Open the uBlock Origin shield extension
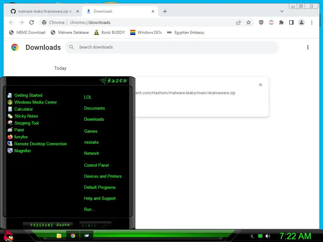 pos(261,22)
